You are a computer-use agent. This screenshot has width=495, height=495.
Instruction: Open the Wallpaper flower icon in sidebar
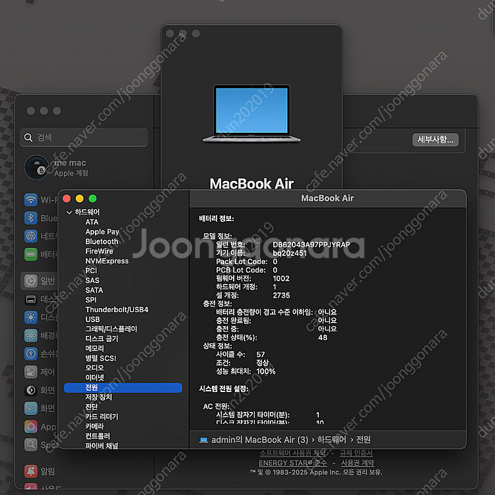click(30, 335)
